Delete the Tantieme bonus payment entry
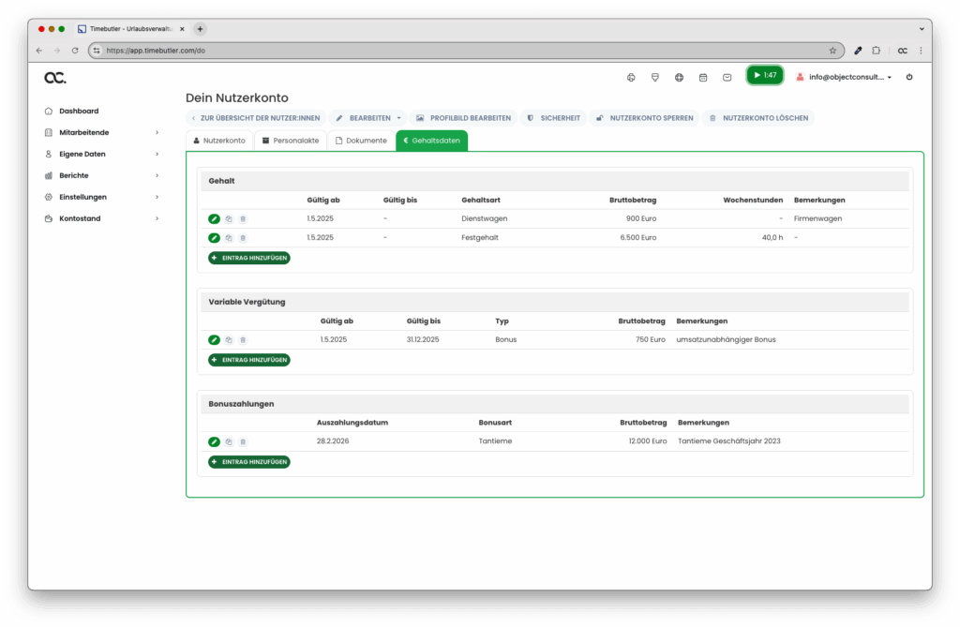The height and width of the screenshot is (627, 960). click(243, 441)
